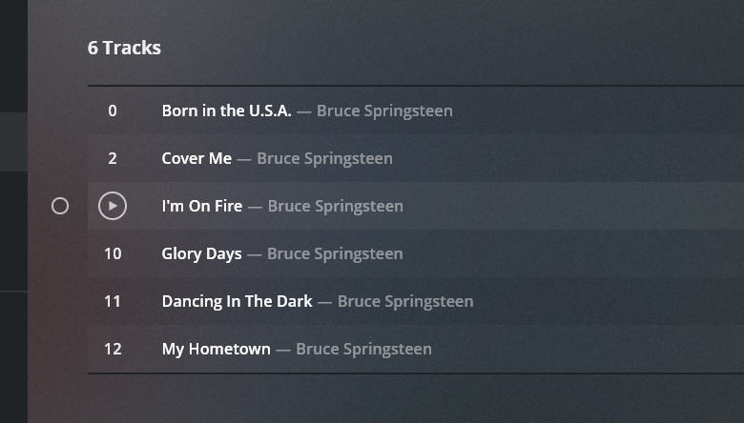
Task: Select track number 10 for Glory Days
Action: pyautogui.click(x=113, y=253)
